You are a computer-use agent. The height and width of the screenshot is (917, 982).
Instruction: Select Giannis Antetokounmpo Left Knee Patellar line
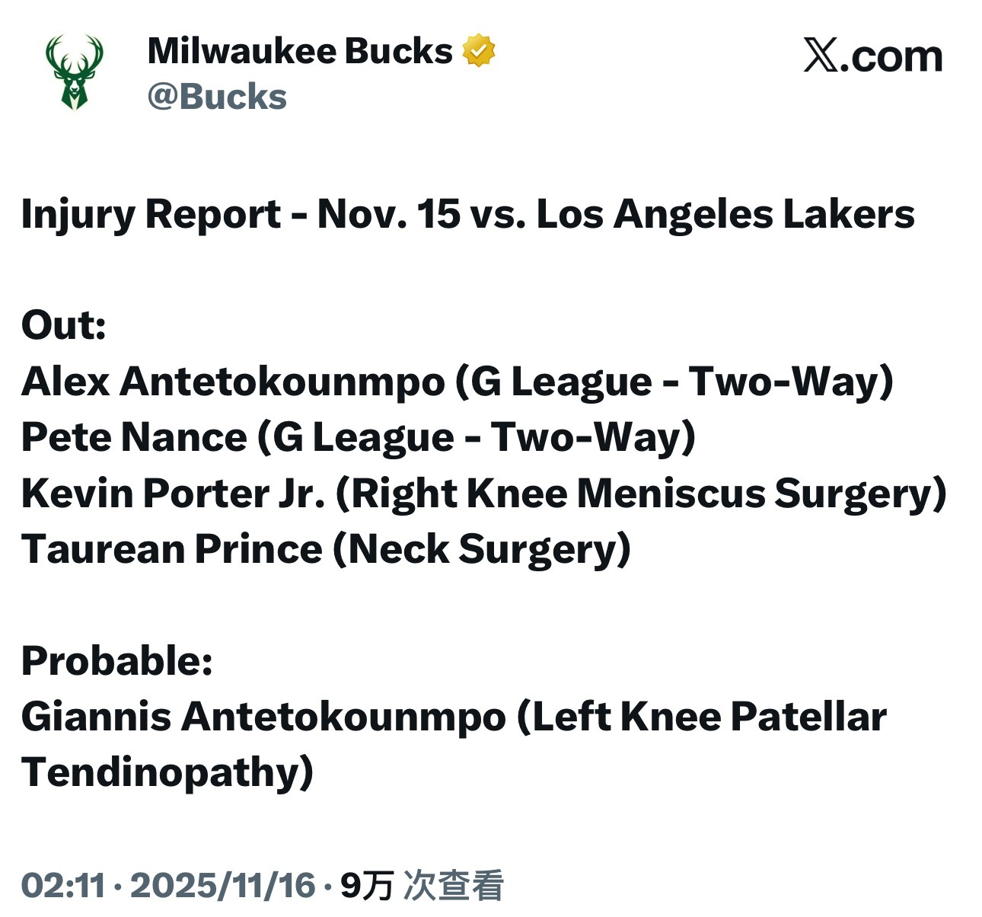454,717
